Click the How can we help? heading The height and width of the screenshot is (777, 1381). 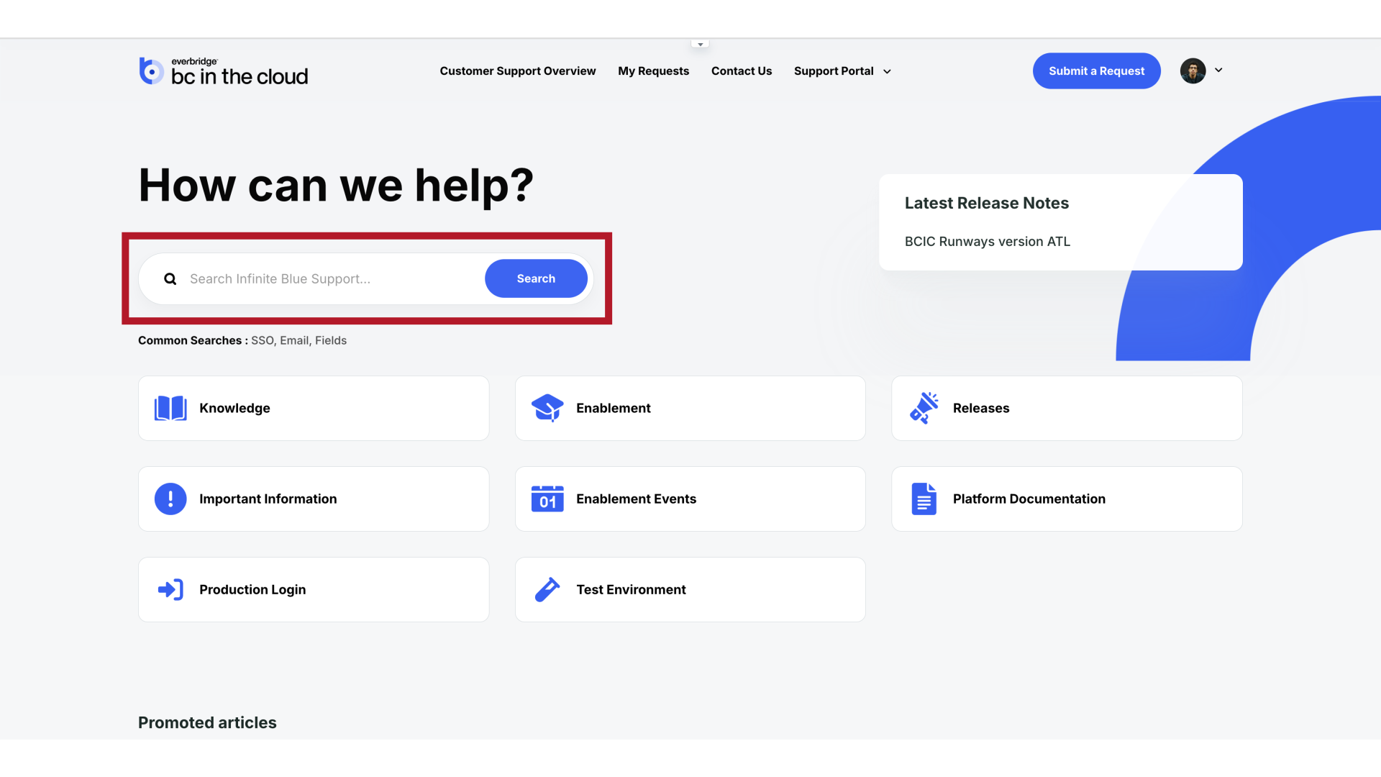[x=336, y=186]
